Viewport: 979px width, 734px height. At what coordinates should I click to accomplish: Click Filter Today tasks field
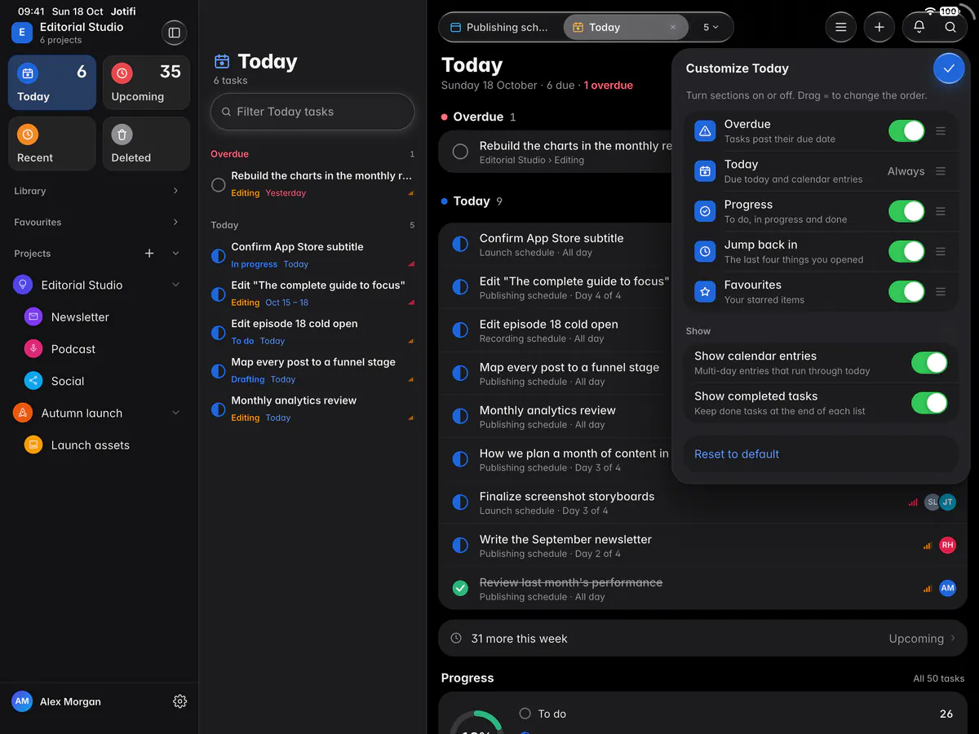[x=312, y=112]
